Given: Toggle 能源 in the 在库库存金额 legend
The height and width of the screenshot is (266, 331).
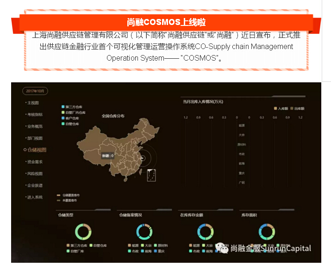Looking at the screenshot, I should point(194,246).
